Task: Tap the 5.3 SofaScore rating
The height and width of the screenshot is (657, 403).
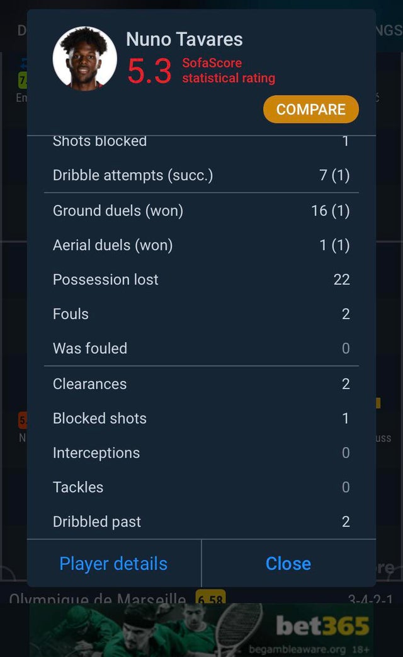Action: 149,71
